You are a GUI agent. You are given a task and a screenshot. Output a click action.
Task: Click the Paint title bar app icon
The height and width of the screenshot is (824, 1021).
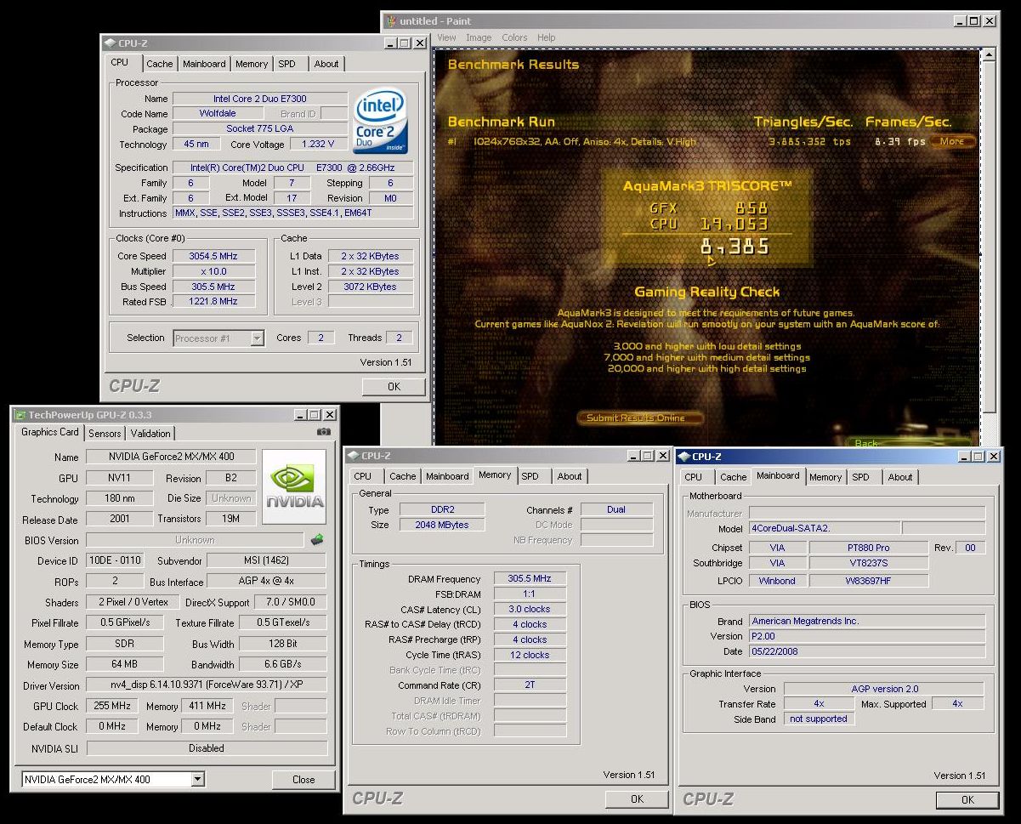[391, 21]
